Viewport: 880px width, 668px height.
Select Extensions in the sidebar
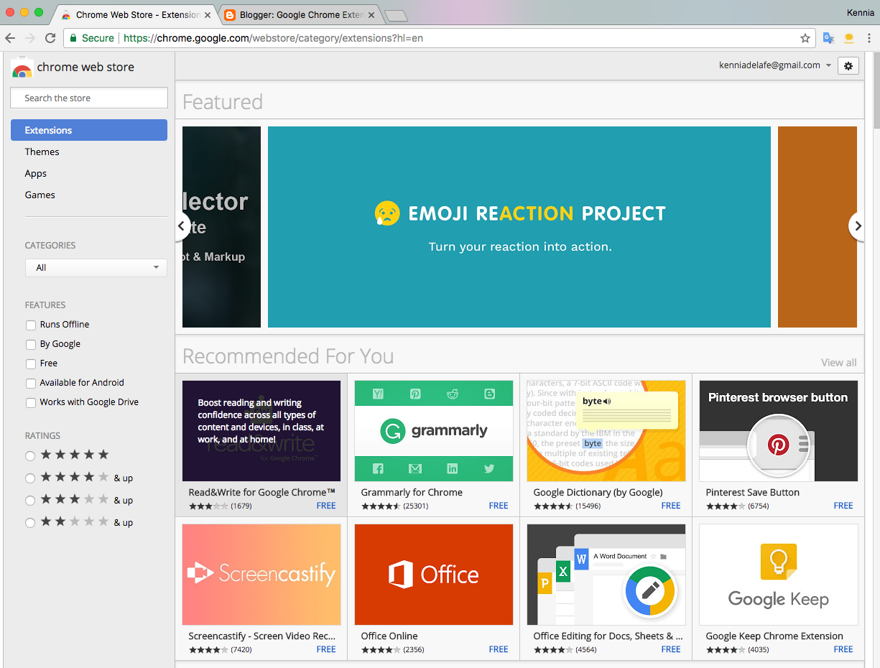coord(89,130)
